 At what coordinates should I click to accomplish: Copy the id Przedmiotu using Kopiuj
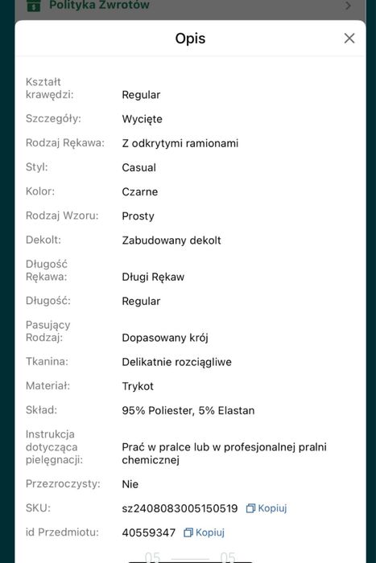[204, 532]
